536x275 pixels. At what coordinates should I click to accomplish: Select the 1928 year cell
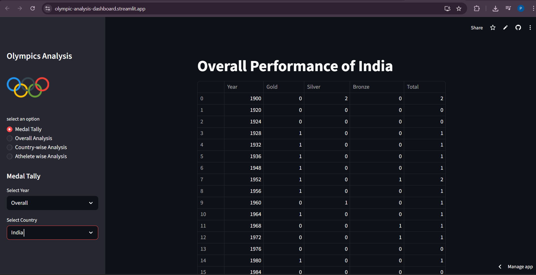pos(244,133)
